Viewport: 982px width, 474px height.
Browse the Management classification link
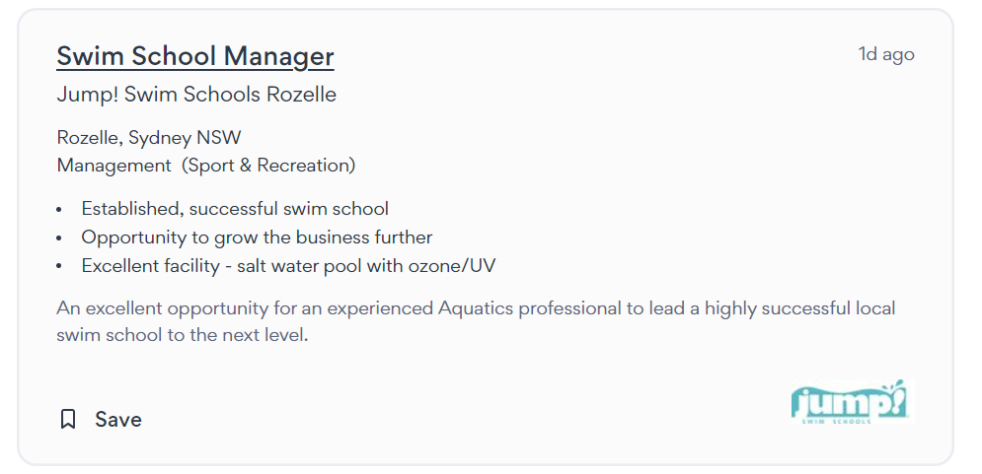click(113, 166)
